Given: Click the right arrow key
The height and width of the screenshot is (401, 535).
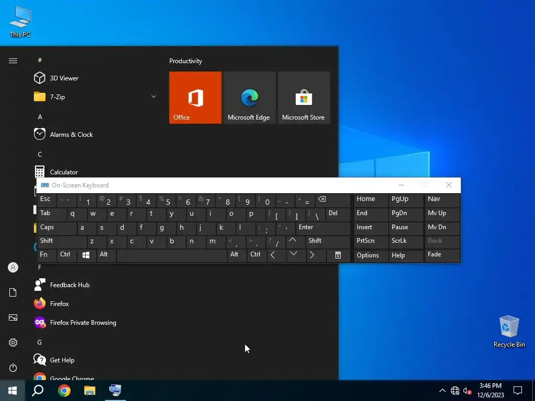Looking at the screenshot, I should click(x=316, y=255).
